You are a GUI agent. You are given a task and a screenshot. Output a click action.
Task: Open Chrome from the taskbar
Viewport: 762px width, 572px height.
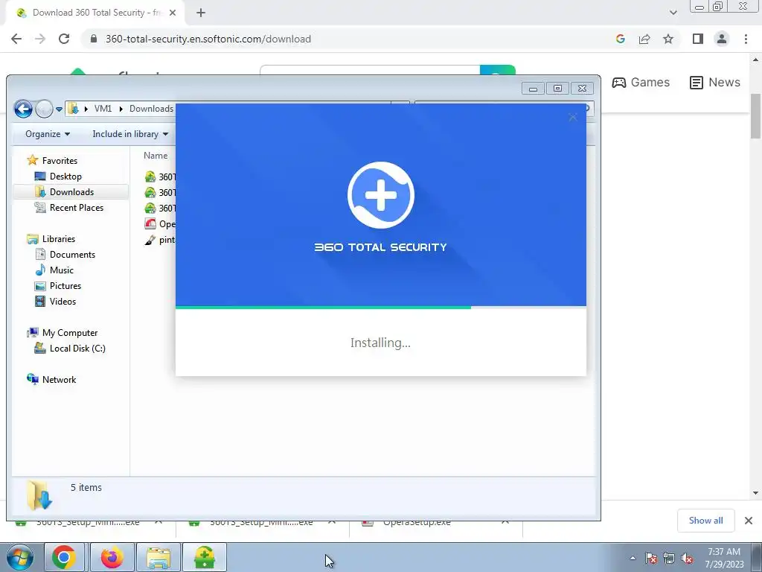pos(64,557)
